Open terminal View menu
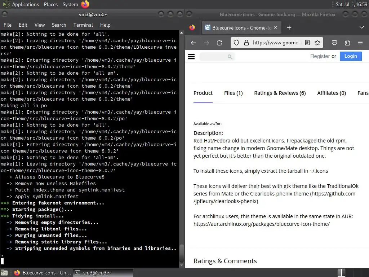The height and width of the screenshot is (277, 369). pyautogui.click(x=40, y=25)
